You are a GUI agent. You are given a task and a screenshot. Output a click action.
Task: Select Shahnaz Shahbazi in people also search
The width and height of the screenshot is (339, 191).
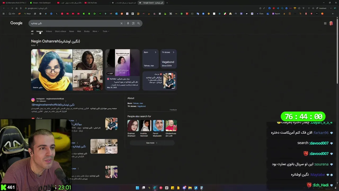pyautogui.click(x=133, y=128)
